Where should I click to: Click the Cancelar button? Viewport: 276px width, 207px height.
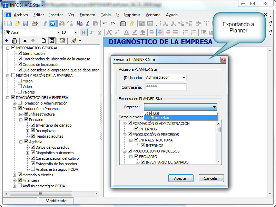(x=211, y=178)
